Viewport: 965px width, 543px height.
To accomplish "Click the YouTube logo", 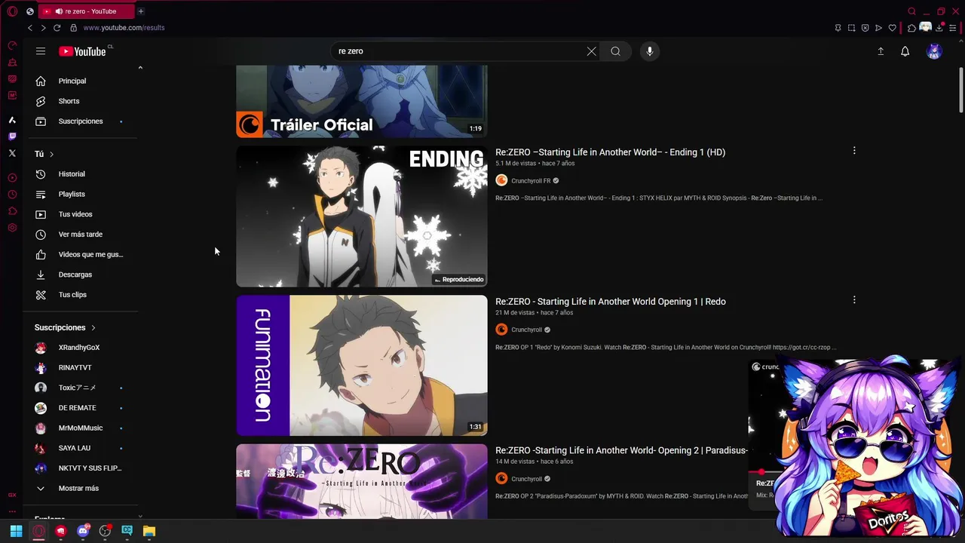I will 82,51.
